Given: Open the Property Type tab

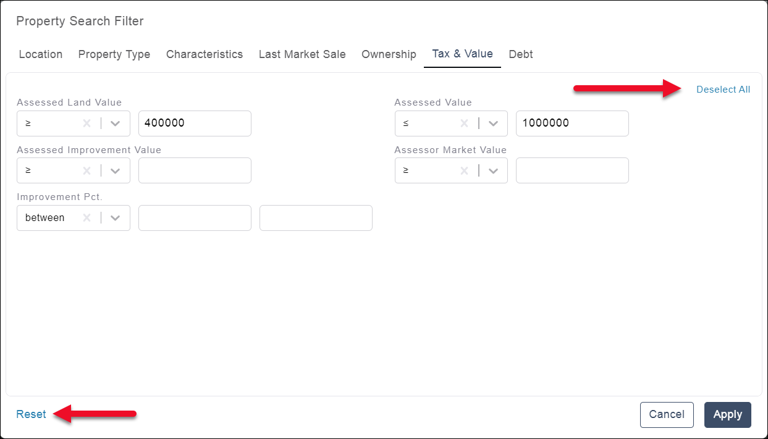Looking at the screenshot, I should [114, 54].
